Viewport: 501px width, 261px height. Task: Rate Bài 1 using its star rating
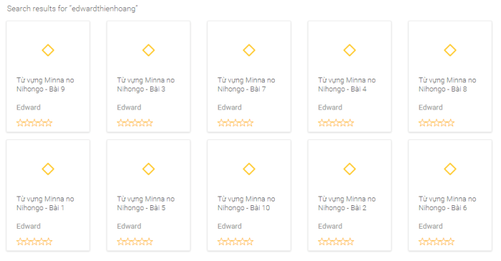click(x=34, y=242)
